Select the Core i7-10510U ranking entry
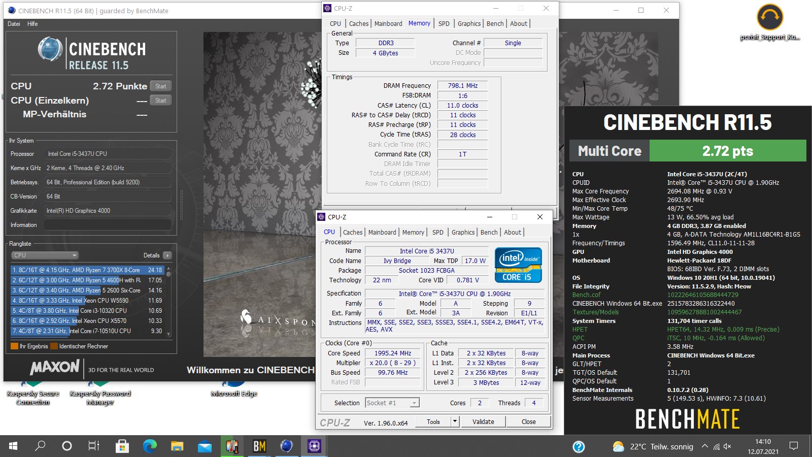The image size is (812, 457). 87,331
